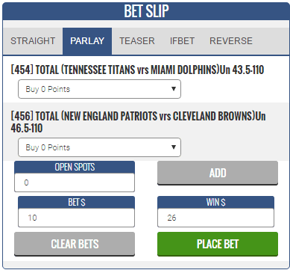Click the CLEAR BETS button
Image resolution: width=290 pixels, height=276 pixels.
(x=75, y=244)
